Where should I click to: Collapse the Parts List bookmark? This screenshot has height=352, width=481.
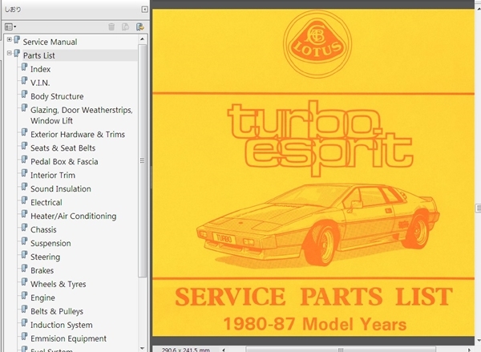[x=9, y=53]
